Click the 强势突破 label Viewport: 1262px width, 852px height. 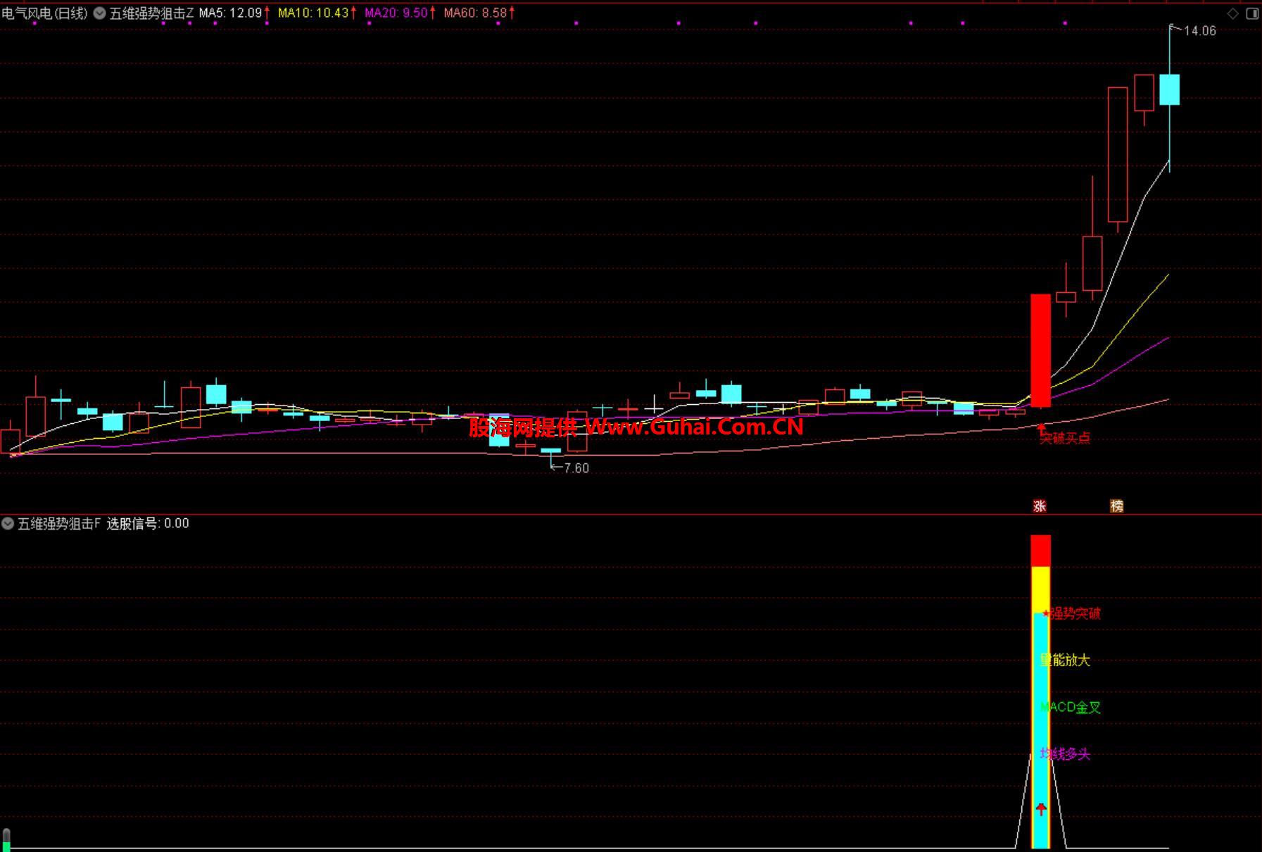pyautogui.click(x=1075, y=613)
